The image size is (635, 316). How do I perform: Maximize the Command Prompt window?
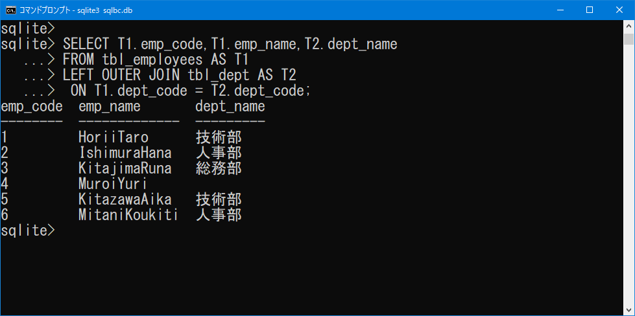(x=590, y=10)
